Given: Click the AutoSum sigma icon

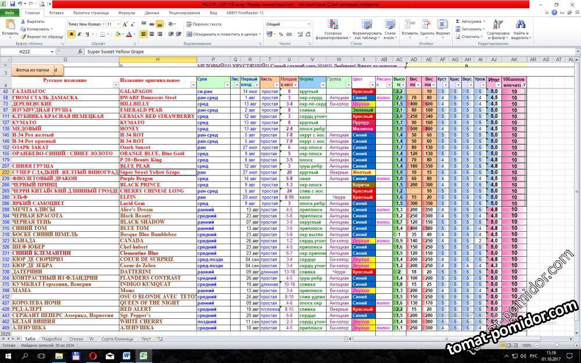Looking at the screenshot, I should click(x=458, y=21).
